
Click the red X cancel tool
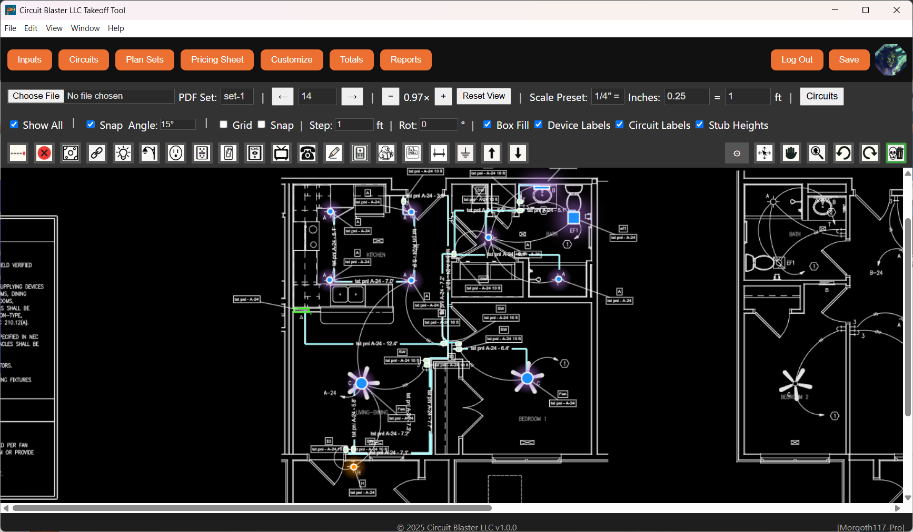point(44,153)
